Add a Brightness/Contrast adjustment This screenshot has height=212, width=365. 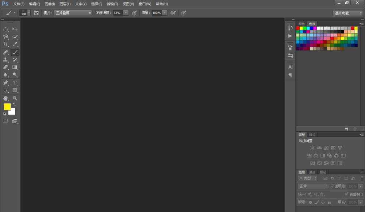click(x=312, y=148)
